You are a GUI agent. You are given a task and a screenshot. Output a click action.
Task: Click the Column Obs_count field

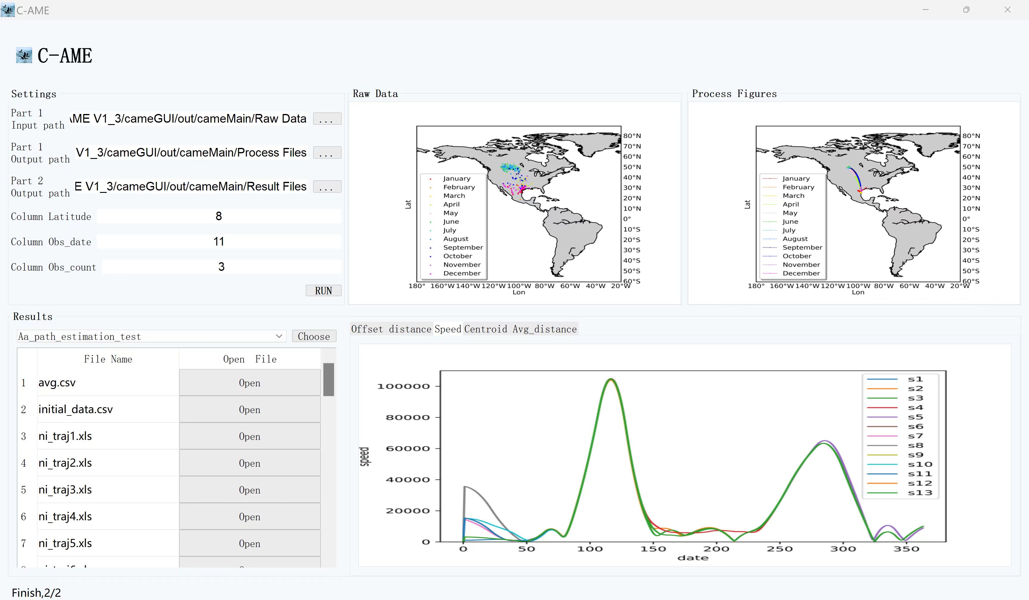pos(221,267)
